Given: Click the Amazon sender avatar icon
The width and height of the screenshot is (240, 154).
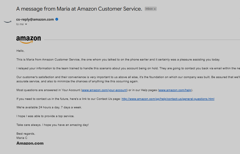Looking at the screenshot, I should [8, 22].
